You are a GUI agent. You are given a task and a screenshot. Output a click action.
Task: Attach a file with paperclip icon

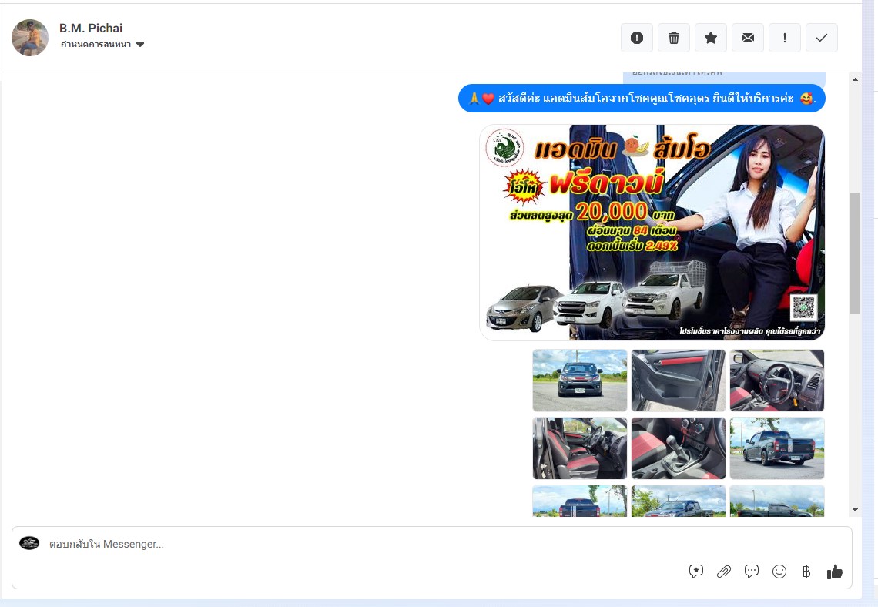pos(724,572)
